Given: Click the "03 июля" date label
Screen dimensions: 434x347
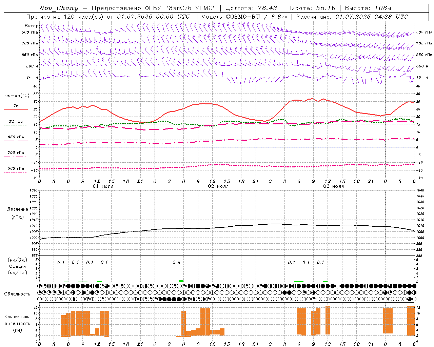Looking at the screenshot, I should pyautogui.click(x=334, y=186).
